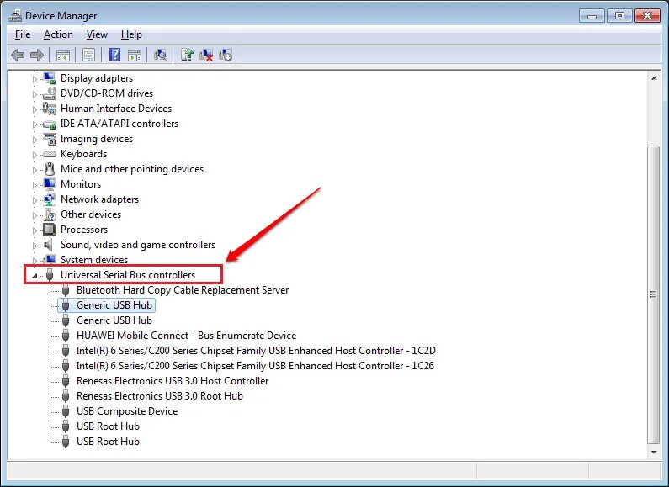The width and height of the screenshot is (669, 487).
Task: Click the vertical scrollbar thumb
Action: (x=654, y=294)
